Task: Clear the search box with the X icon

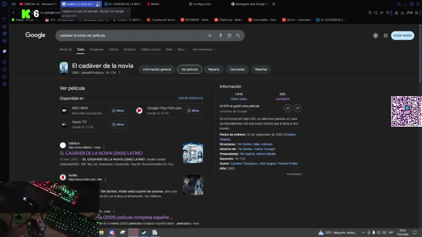Action: tap(210, 36)
